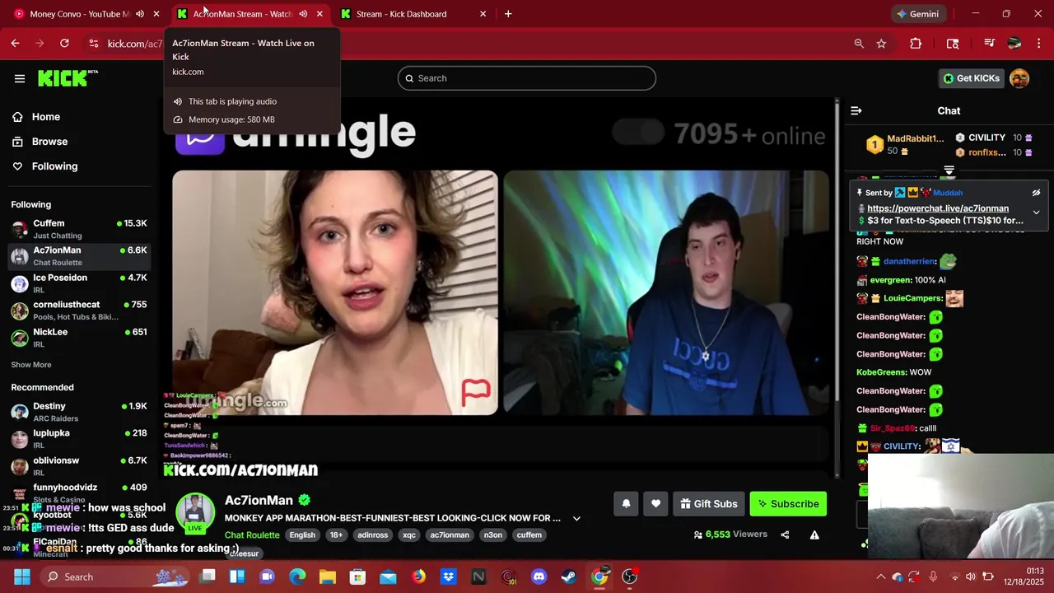Click the Get KICKs button
Image resolution: width=1054 pixels, height=593 pixels.
pos(971,78)
